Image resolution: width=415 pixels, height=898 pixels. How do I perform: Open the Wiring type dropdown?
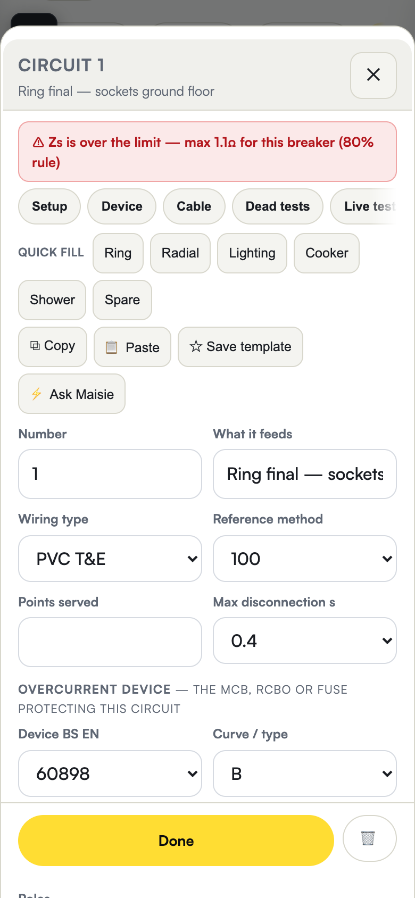click(110, 559)
